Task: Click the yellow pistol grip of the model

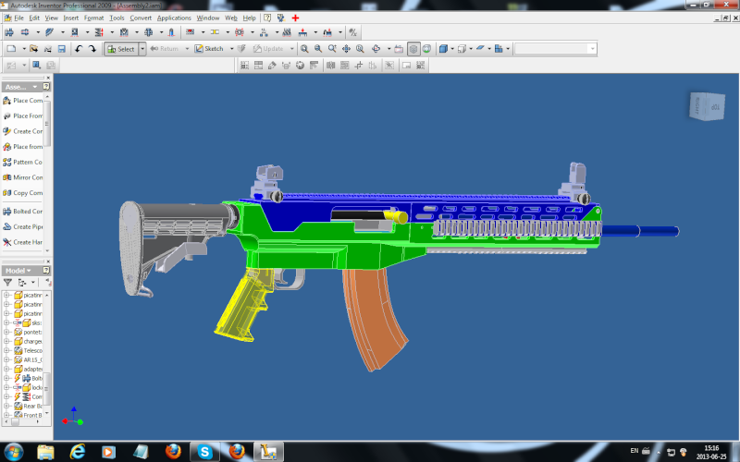Action: pyautogui.click(x=245, y=304)
